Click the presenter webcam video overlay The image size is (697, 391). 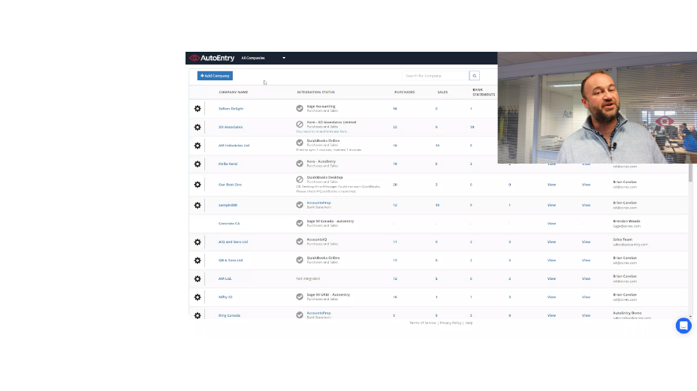point(597,107)
